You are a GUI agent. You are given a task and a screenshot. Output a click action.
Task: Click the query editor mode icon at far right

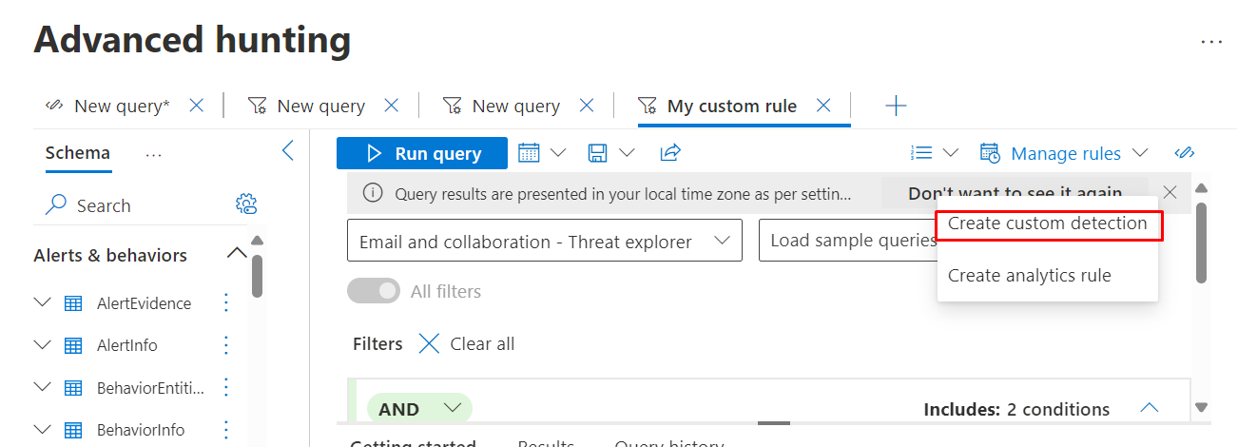point(1184,153)
